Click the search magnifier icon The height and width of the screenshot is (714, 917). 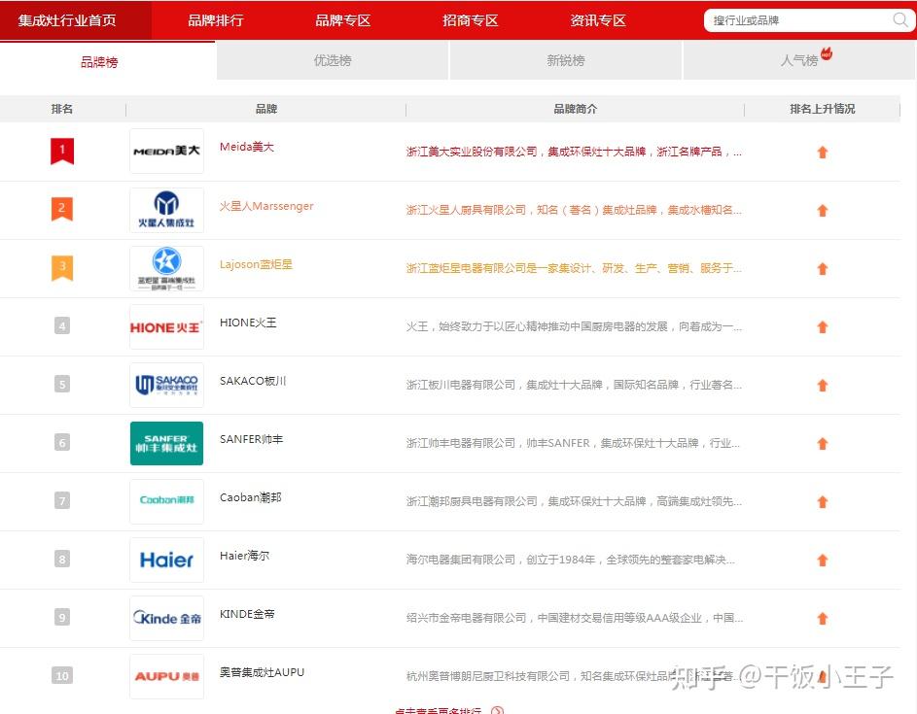click(900, 20)
